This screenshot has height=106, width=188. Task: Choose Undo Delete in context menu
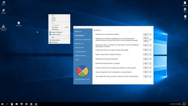(59, 27)
